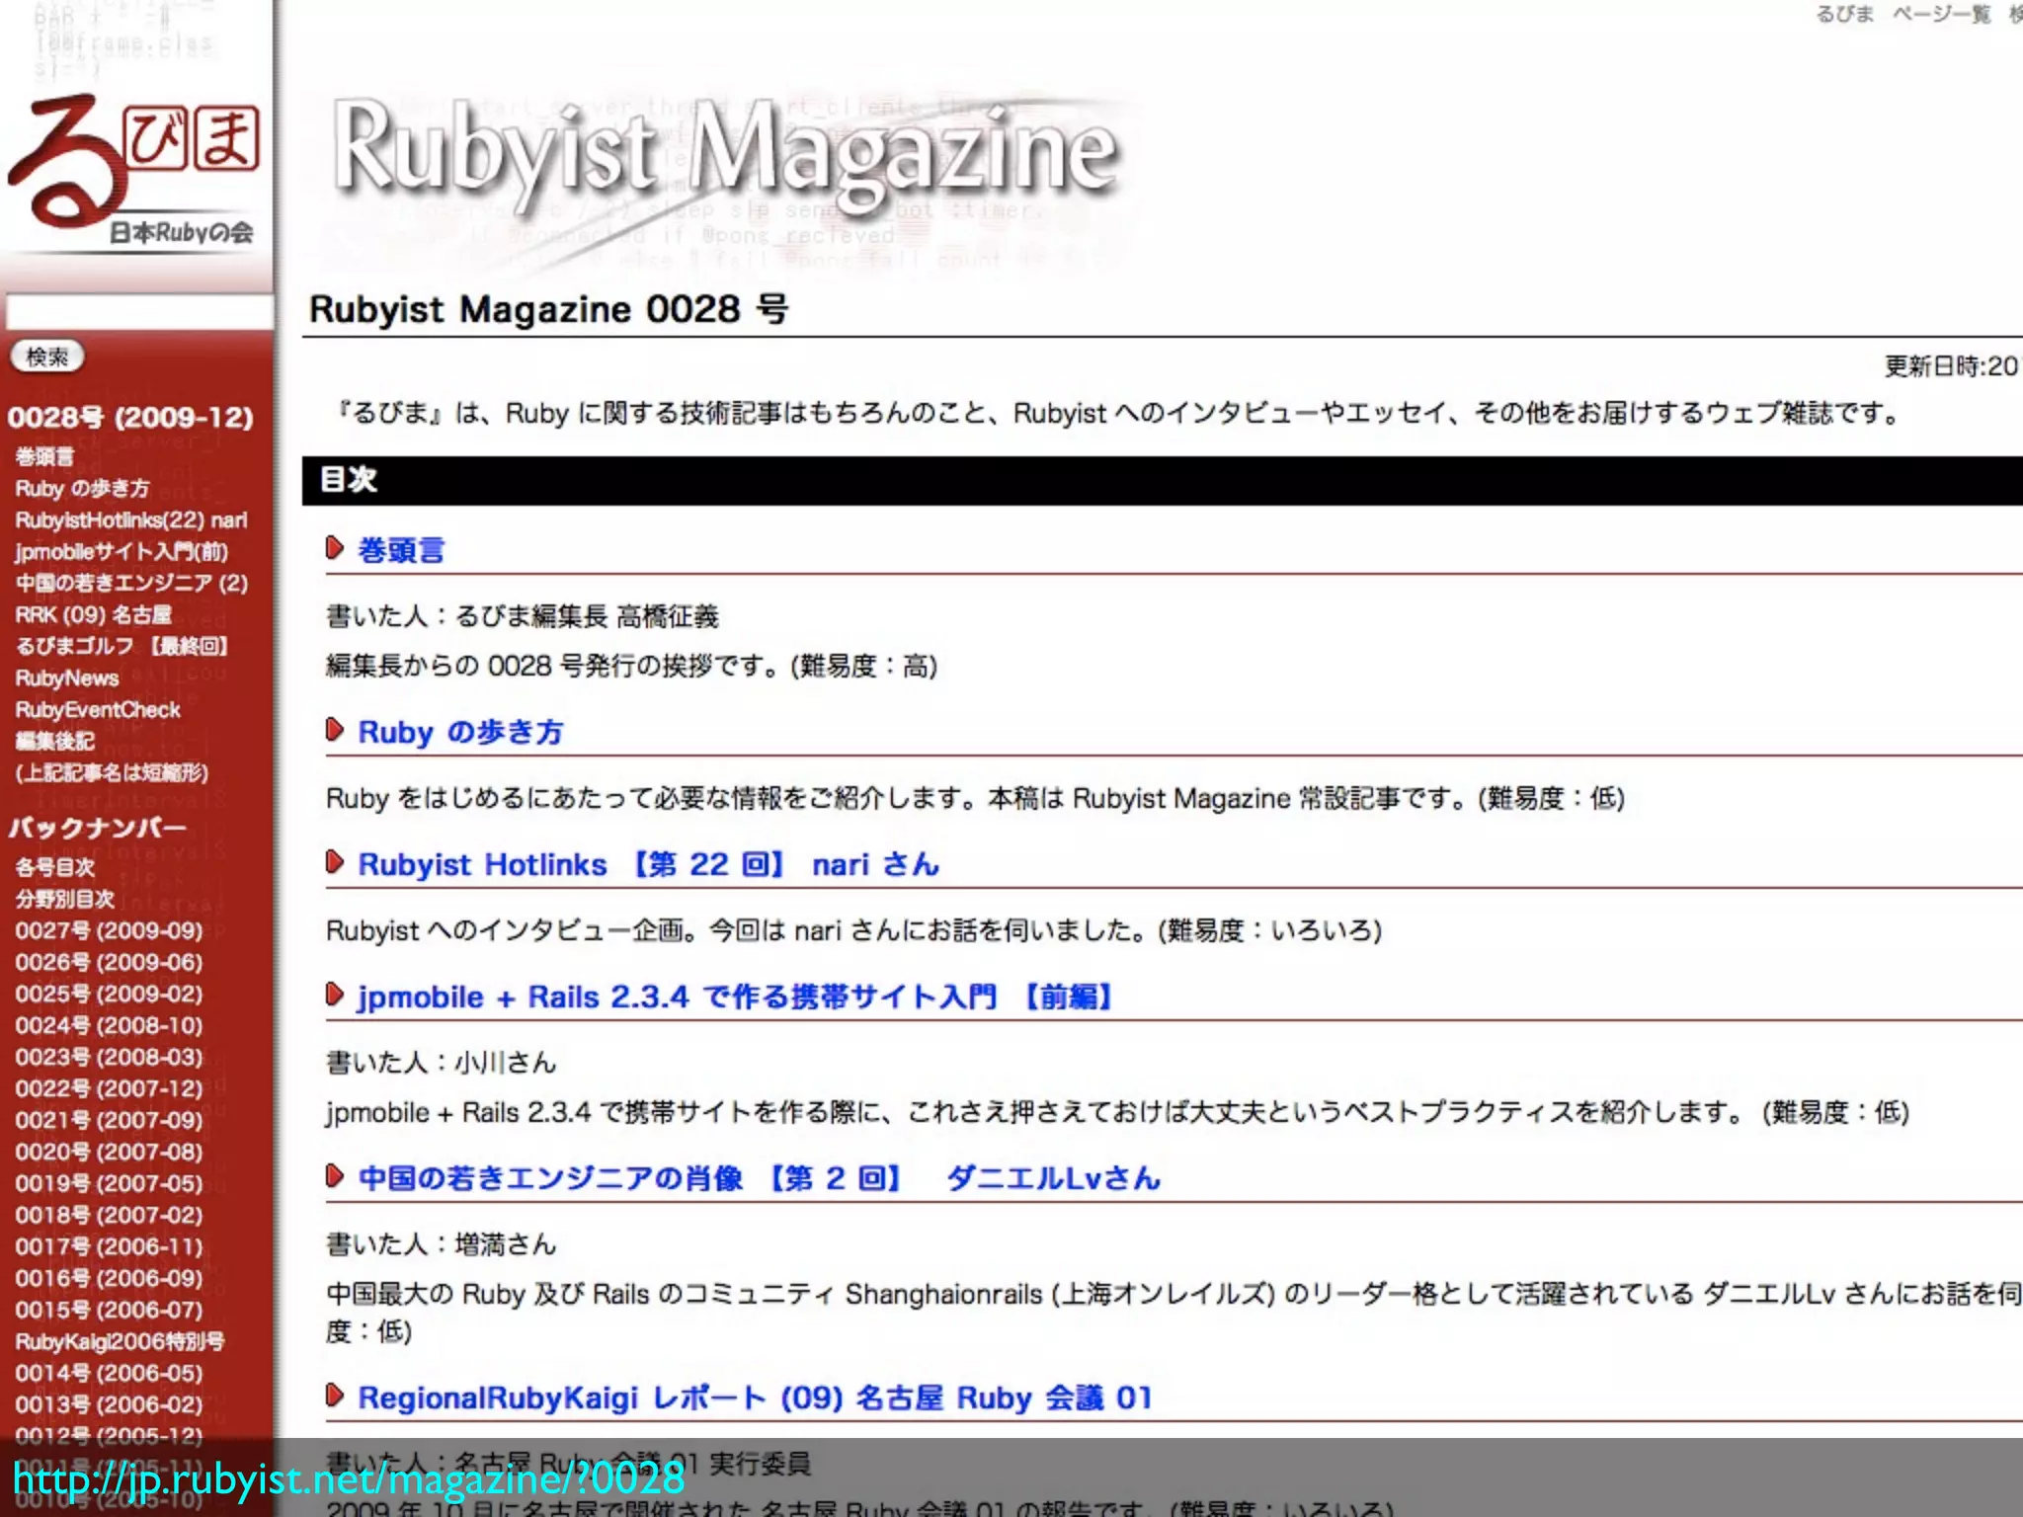
Task: Open back number 0013号 (2006-02)
Action: 109,1404
